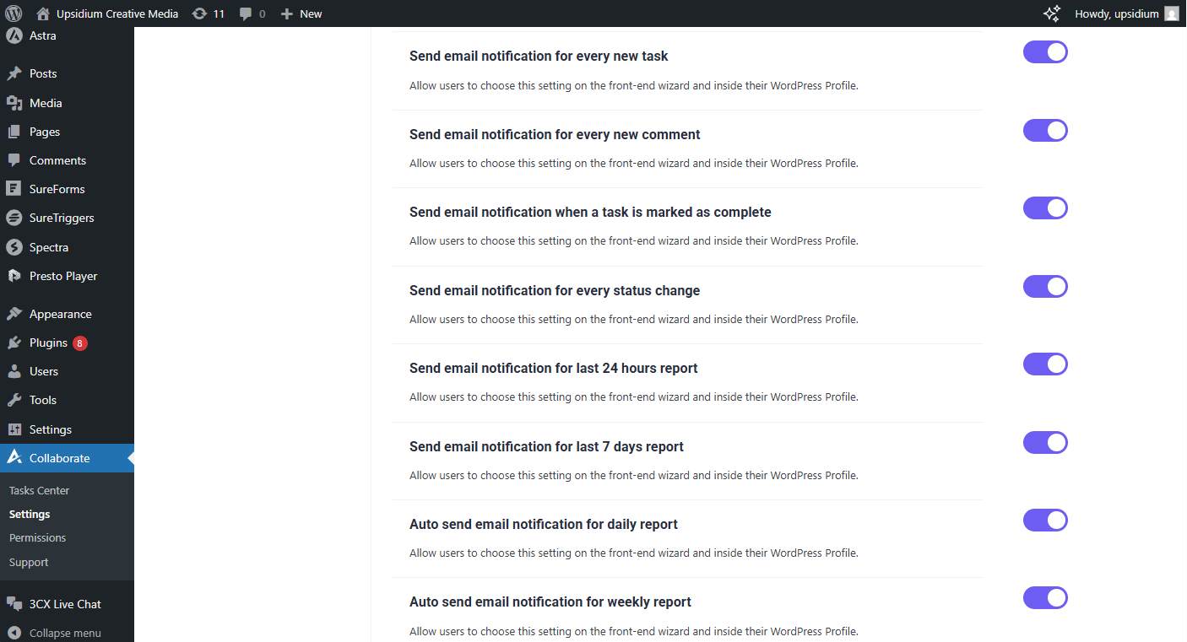The height and width of the screenshot is (642, 1187).
Task: Open the New content dropdown
Action: point(301,13)
